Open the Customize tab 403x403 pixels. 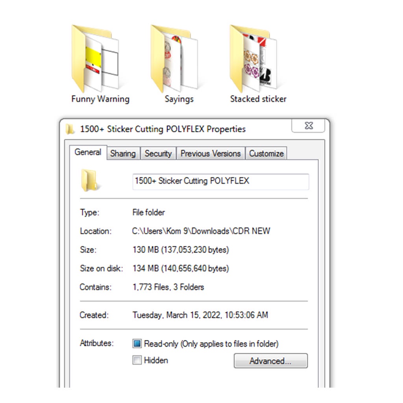266,153
